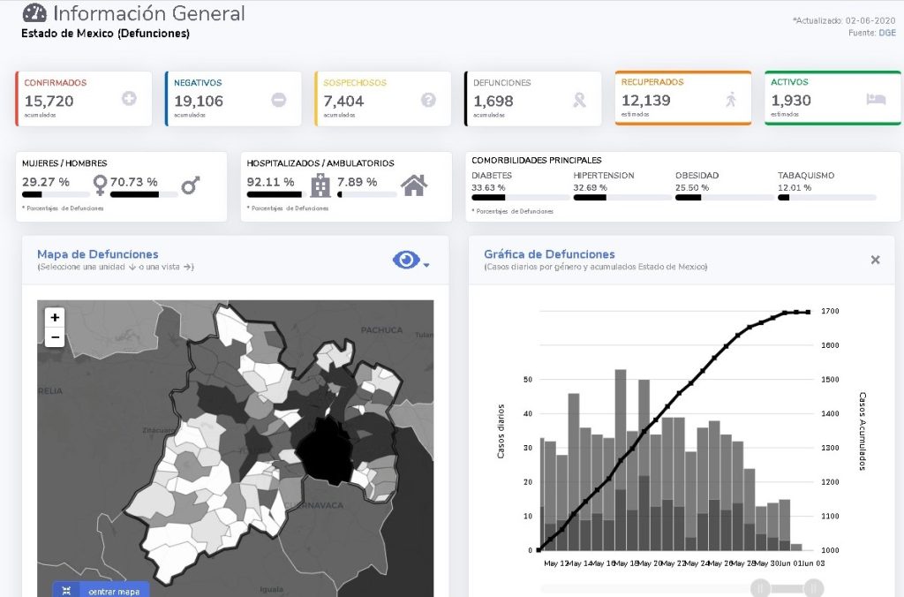Open the DGE source link
The height and width of the screenshot is (597, 904).
[886, 33]
